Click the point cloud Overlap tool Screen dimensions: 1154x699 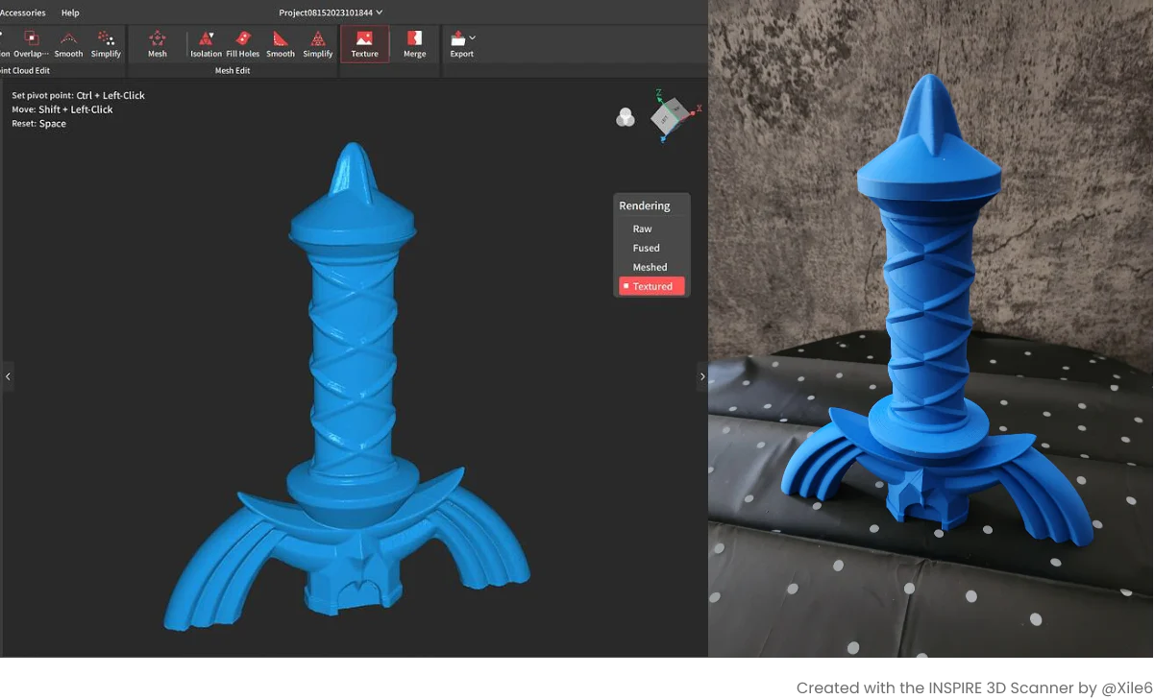click(31, 43)
